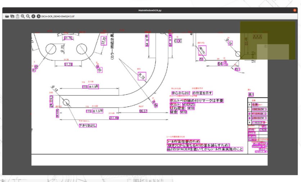Viewport: 301px width, 182px height.
Task: Select the 53.25 rotated dimension box
Action: (104, 41)
